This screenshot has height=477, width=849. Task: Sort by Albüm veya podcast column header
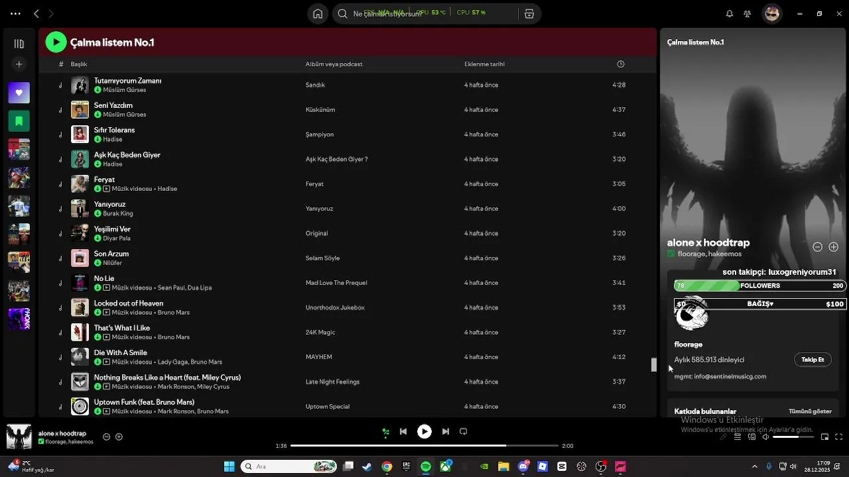point(334,64)
